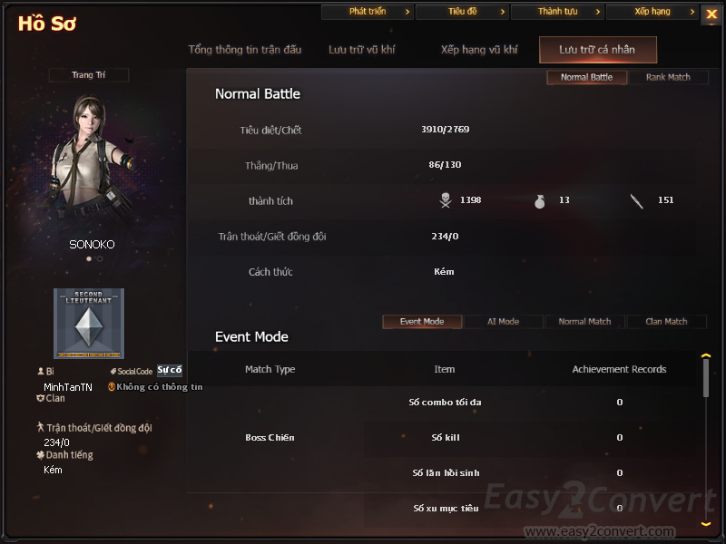
Task: Click the skull headshot kills icon
Action: [446, 200]
